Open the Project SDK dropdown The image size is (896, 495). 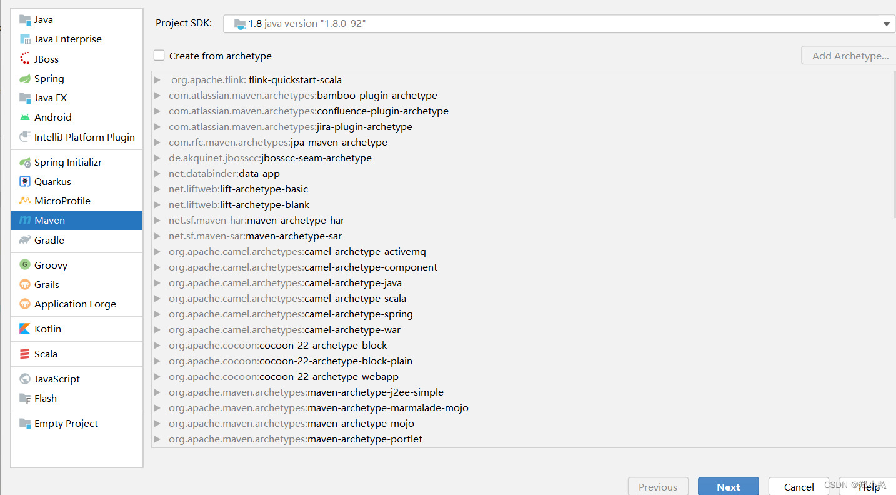559,24
